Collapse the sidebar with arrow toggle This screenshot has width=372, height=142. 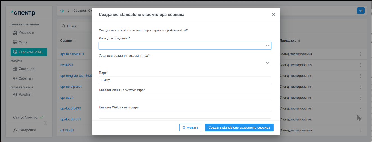(46, 123)
